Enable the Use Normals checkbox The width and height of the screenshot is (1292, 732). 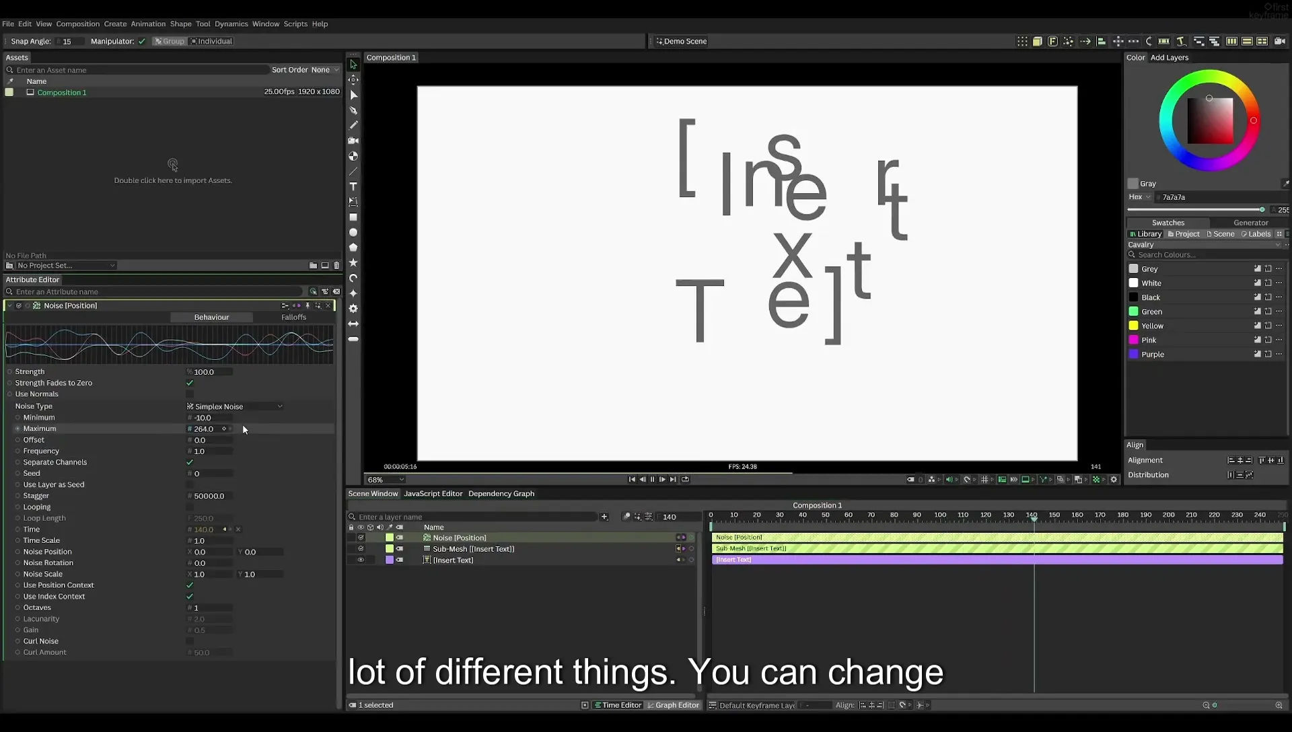point(190,394)
